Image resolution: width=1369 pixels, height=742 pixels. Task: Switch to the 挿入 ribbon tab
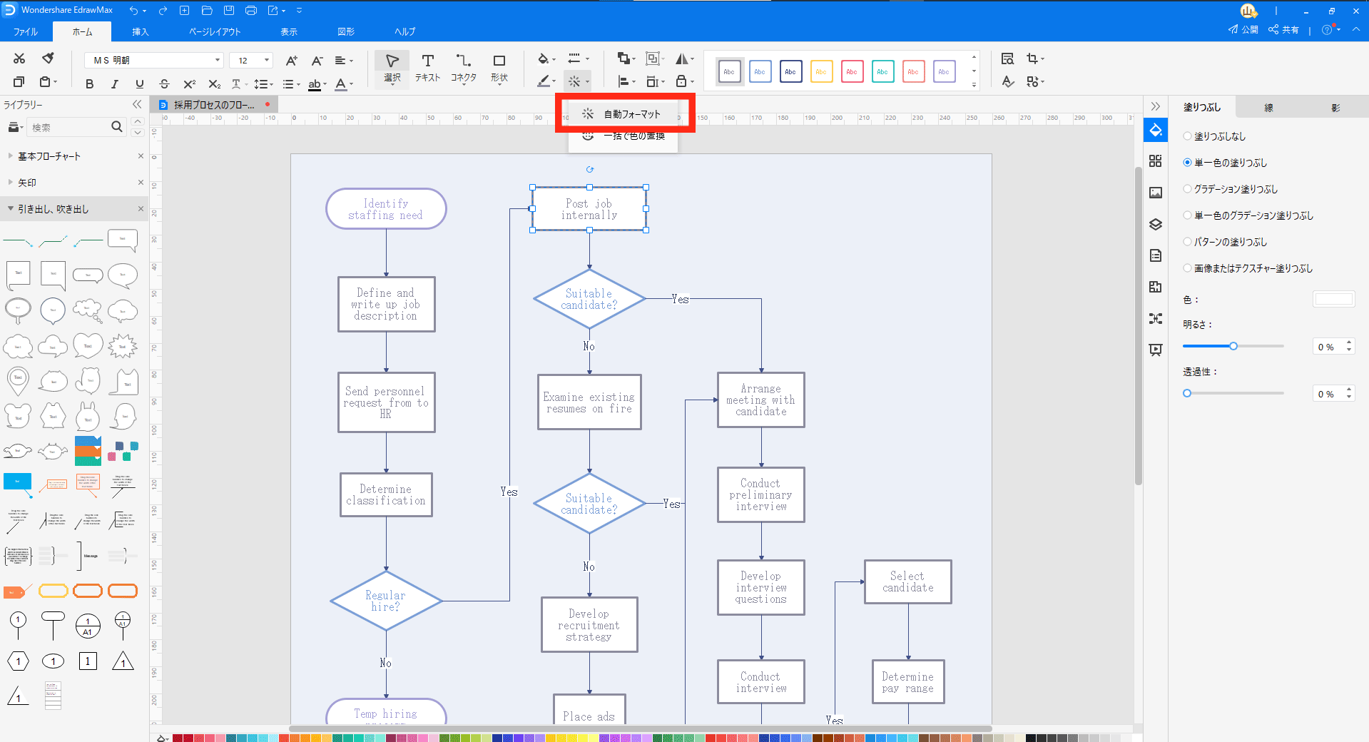tap(140, 32)
